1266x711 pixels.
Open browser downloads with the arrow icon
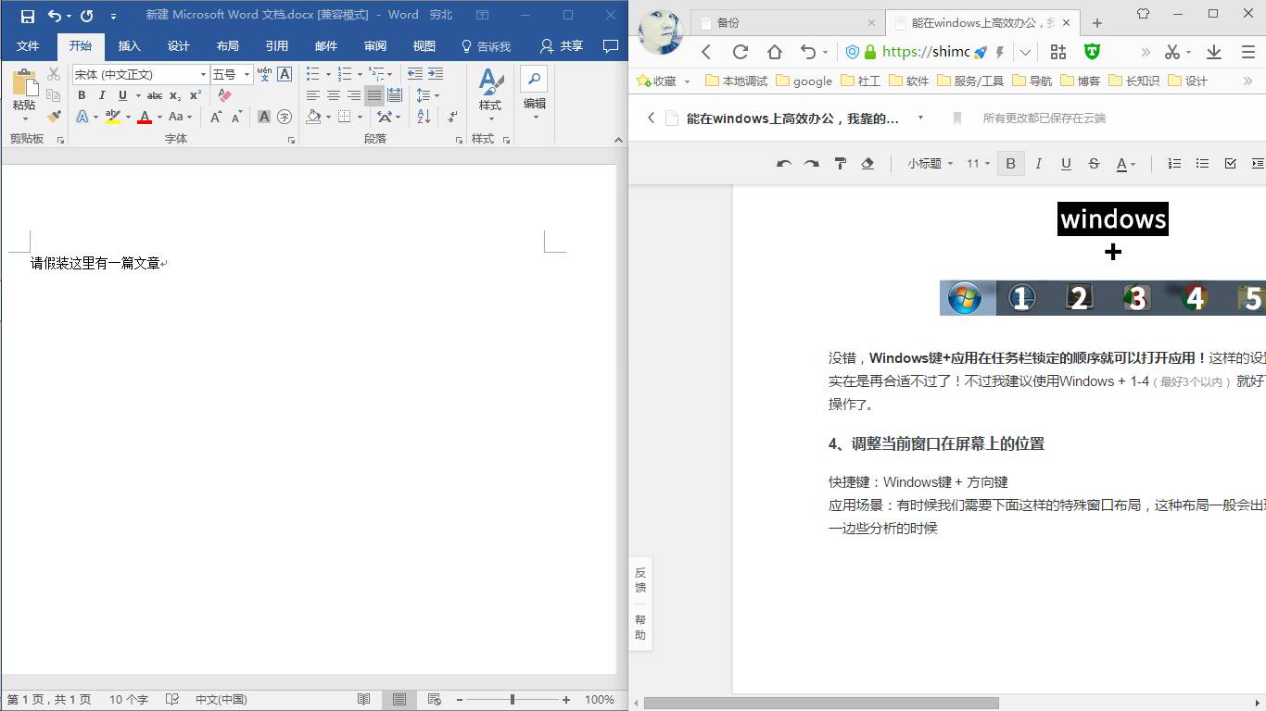coord(1213,53)
